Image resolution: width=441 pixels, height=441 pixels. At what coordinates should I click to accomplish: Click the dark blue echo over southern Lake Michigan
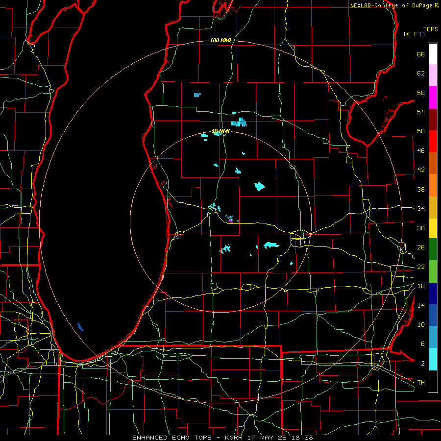click(80, 327)
